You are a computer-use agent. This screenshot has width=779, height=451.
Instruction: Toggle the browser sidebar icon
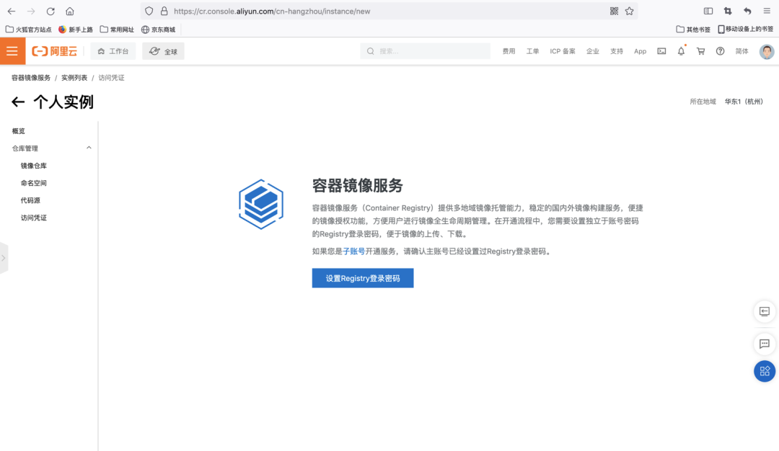708,11
